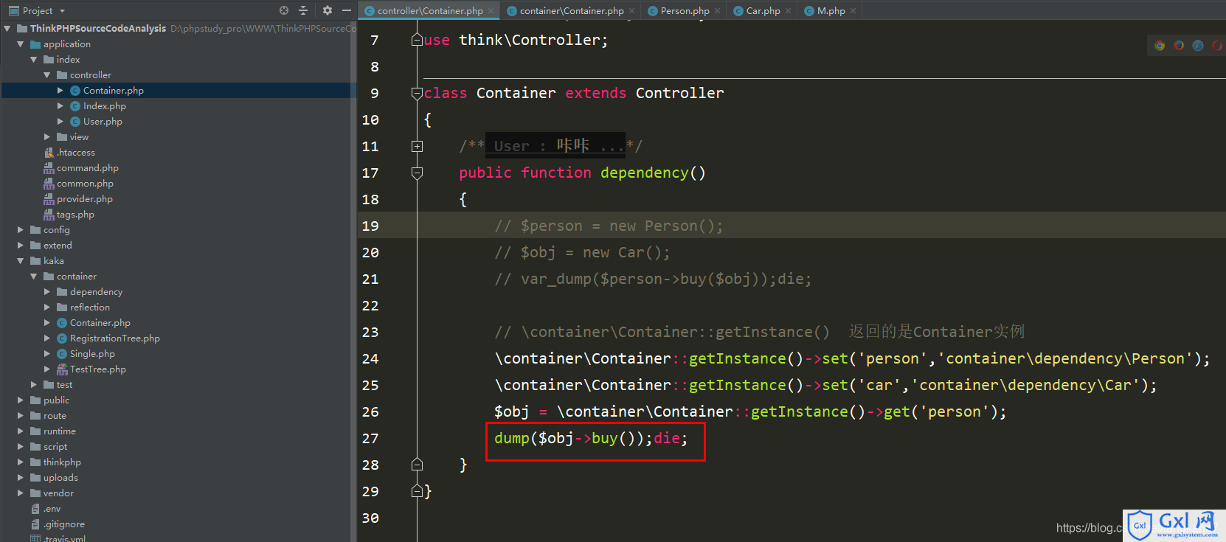
Task: Collapse the application folder
Action: pos(21,44)
